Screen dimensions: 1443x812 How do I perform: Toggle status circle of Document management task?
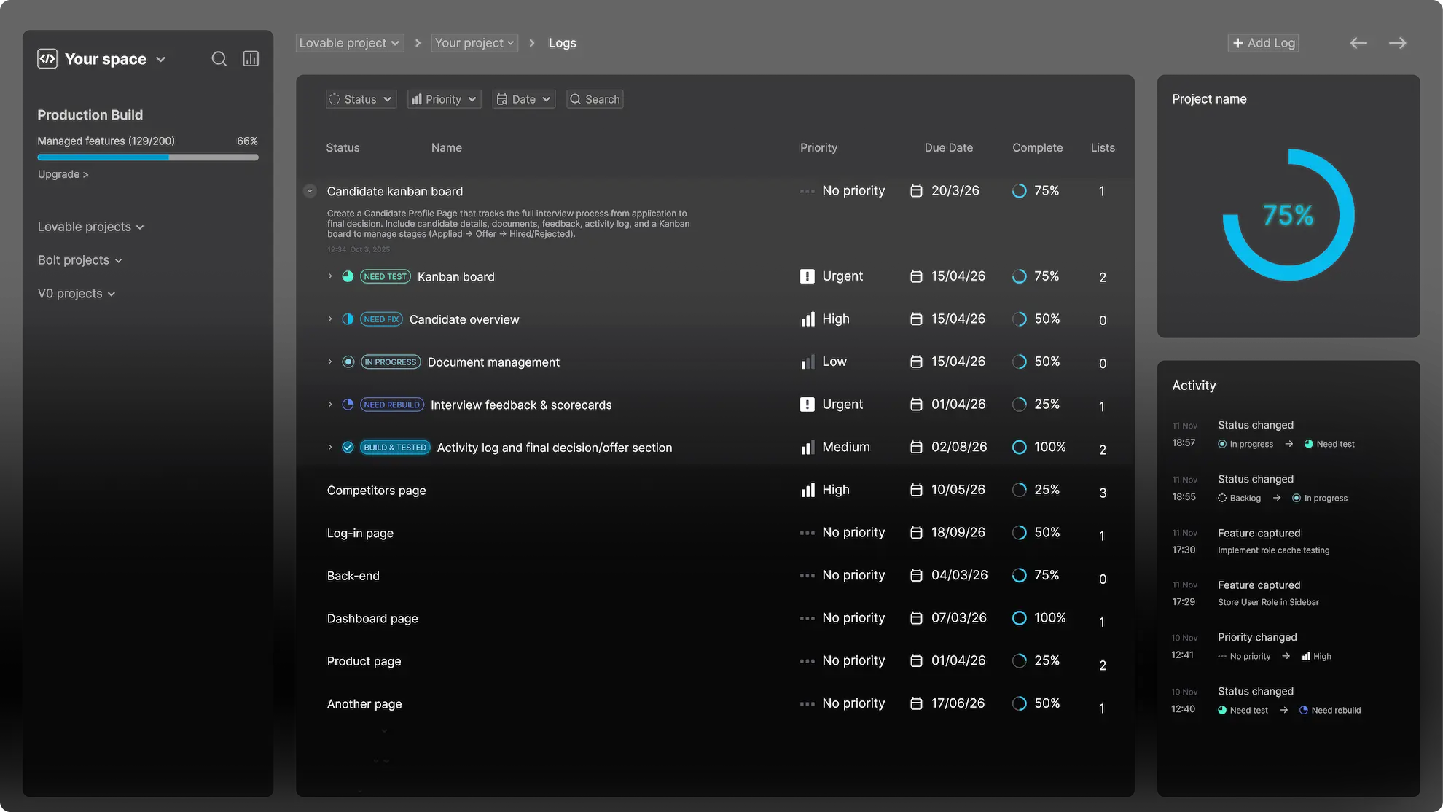348,362
